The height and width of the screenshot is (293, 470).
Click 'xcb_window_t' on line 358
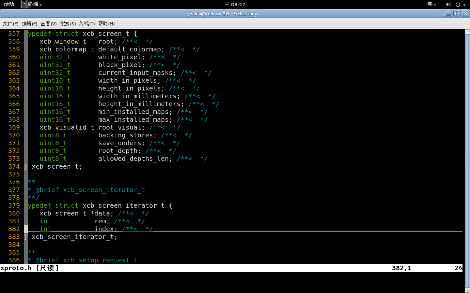63,41
